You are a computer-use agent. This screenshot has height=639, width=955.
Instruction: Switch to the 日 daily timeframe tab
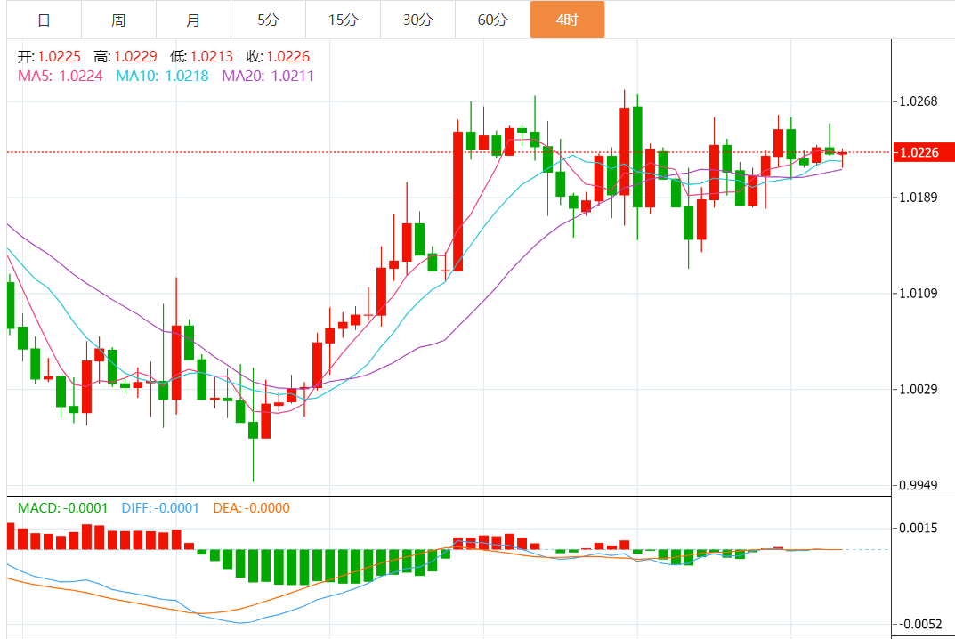click(x=44, y=20)
